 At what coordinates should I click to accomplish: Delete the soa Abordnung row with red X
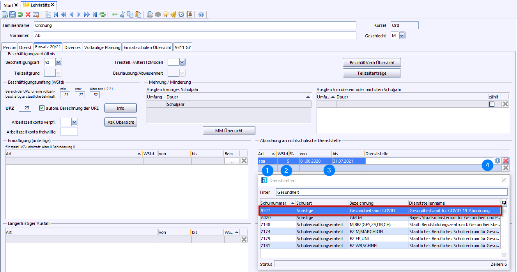(506, 161)
